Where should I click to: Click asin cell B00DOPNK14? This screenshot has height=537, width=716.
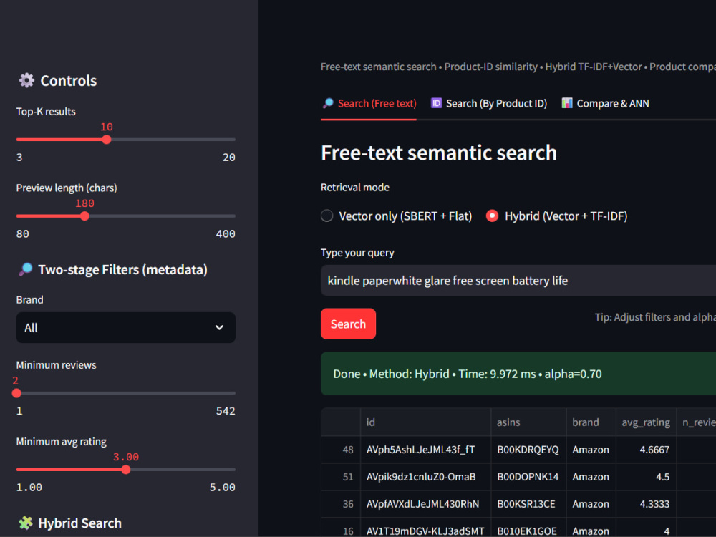[529, 477]
